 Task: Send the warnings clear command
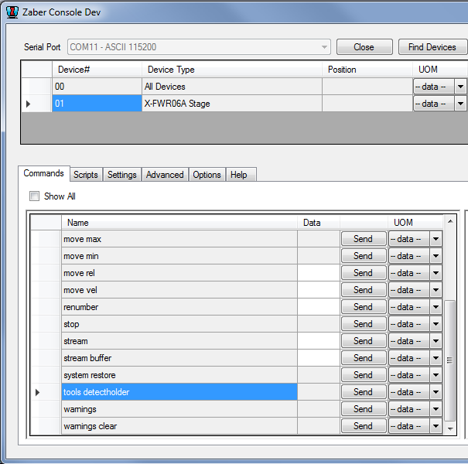pyautogui.click(x=364, y=426)
